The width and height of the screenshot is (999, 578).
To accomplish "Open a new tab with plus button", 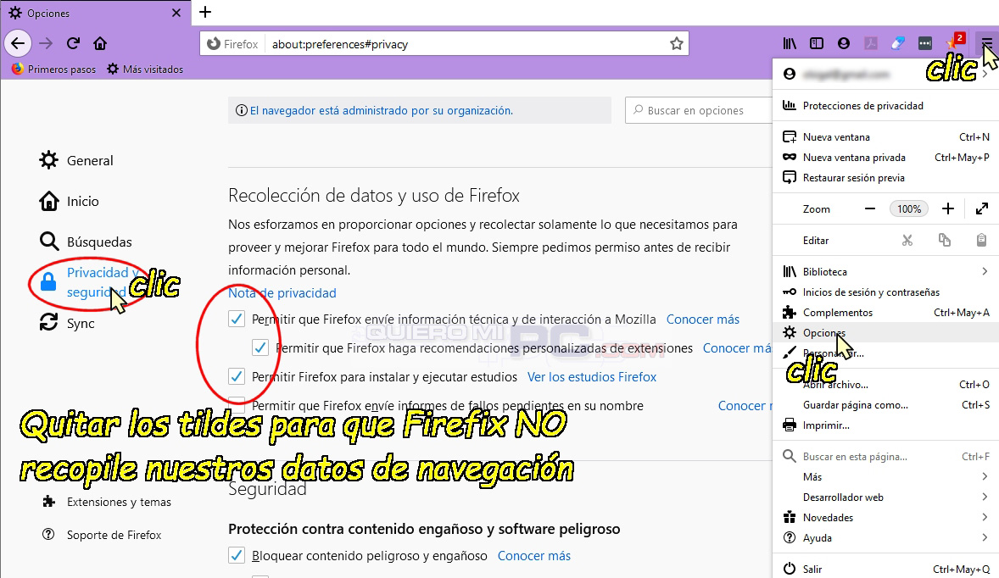I will point(205,12).
